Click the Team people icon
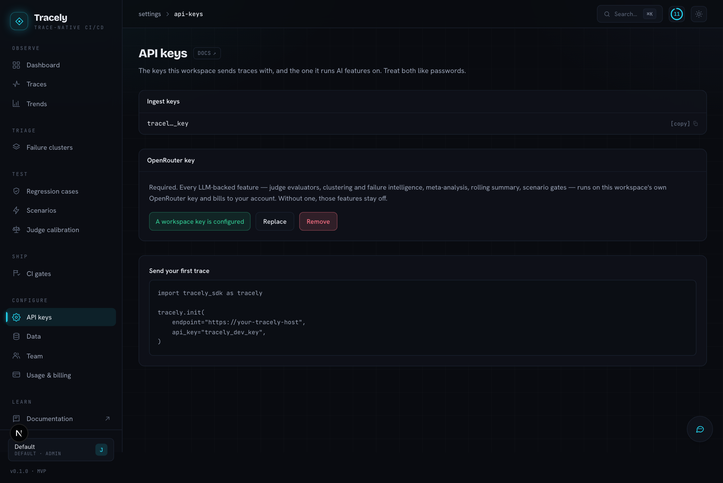 pos(16,356)
